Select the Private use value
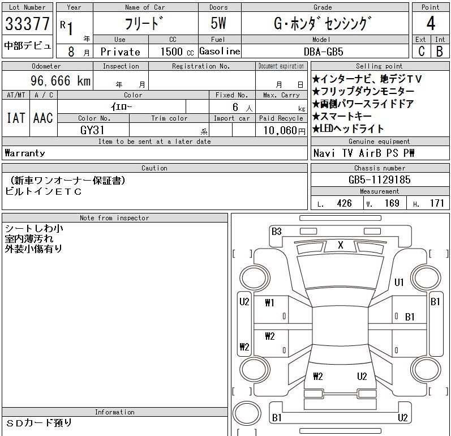The image size is (451, 436). click(120, 52)
